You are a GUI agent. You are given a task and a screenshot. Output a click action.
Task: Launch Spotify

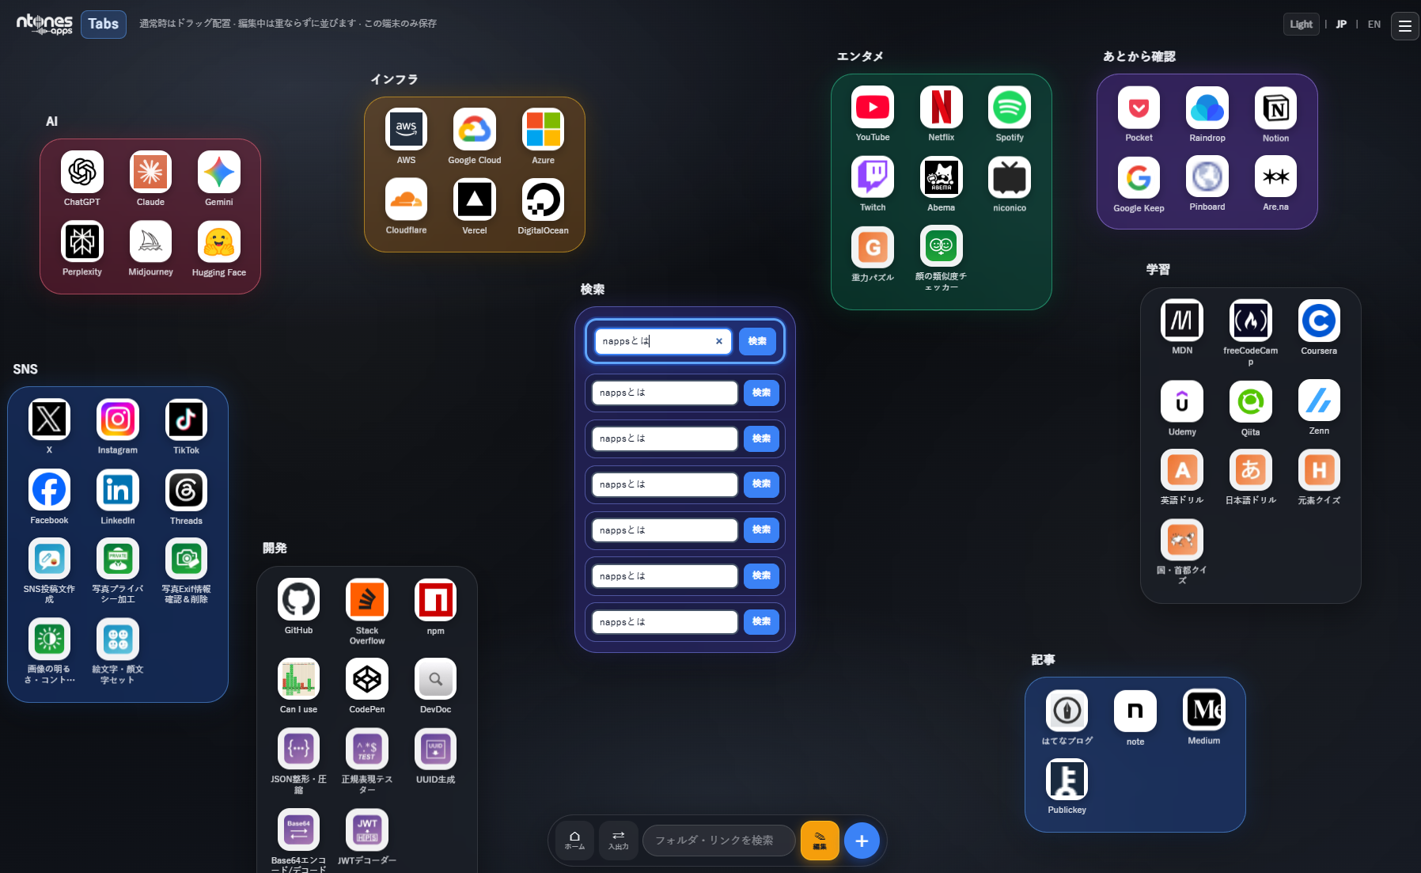(x=1010, y=107)
